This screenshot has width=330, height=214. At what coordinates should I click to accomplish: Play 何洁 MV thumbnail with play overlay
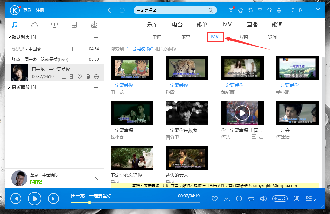[x=242, y=113]
